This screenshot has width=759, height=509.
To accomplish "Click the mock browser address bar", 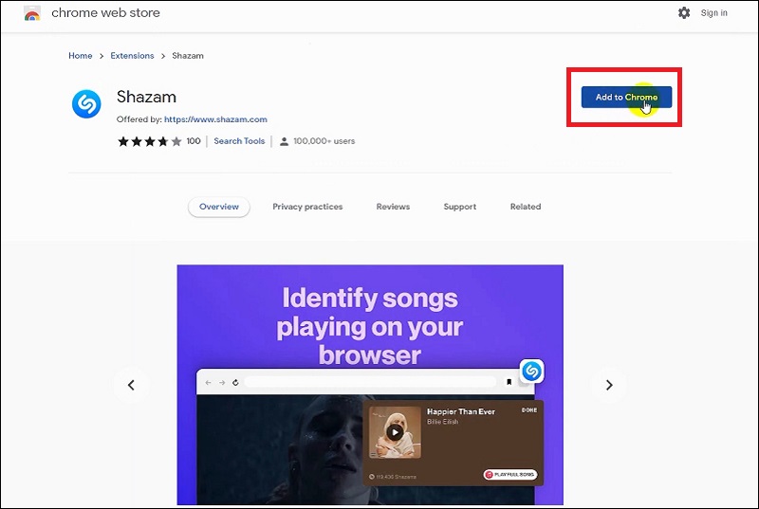I will click(370, 382).
